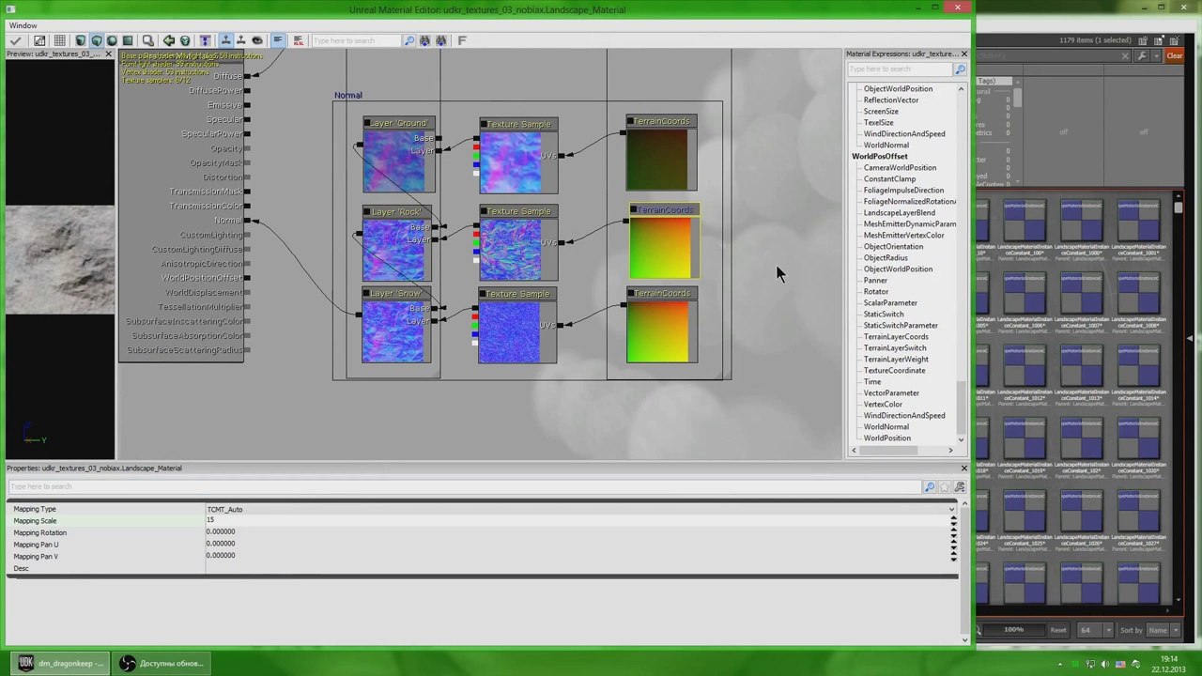Select the cube preview primitive
Image resolution: width=1202 pixels, height=676 pixels.
pyautogui.click(x=96, y=40)
